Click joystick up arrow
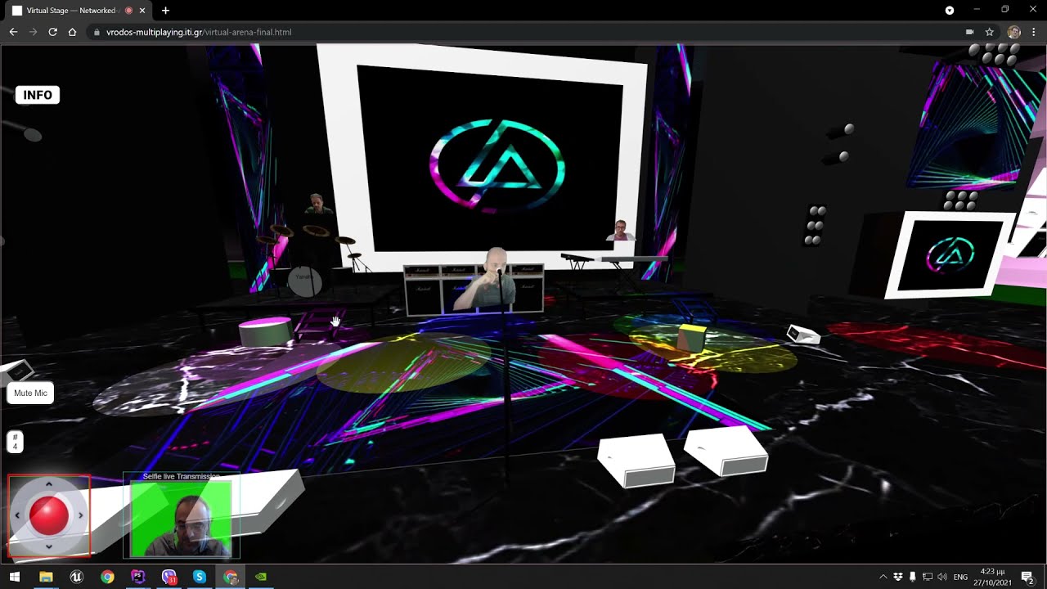Viewport: 1047px width, 589px height. point(48,485)
